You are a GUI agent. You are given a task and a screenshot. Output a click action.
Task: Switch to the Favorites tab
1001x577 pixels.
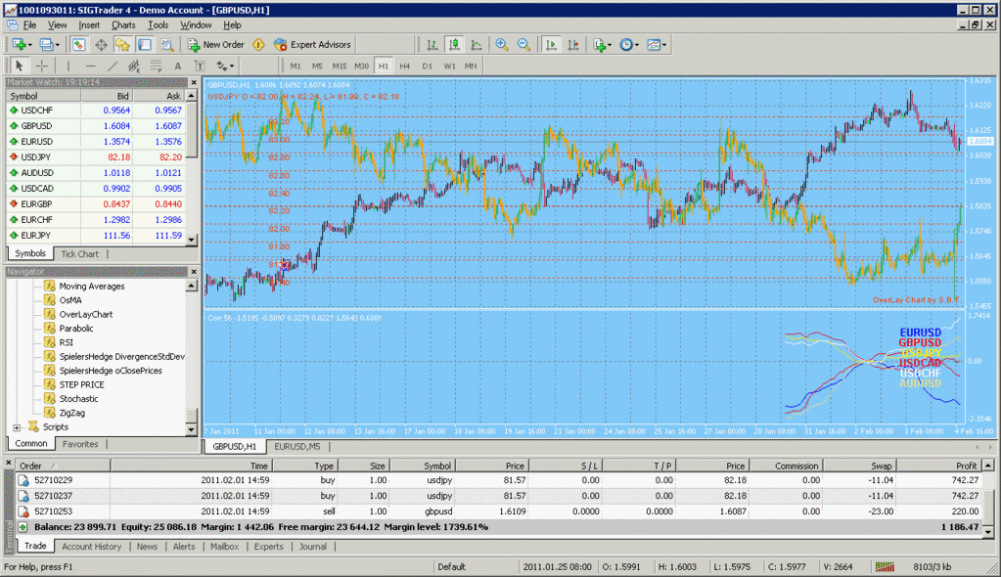(80, 444)
